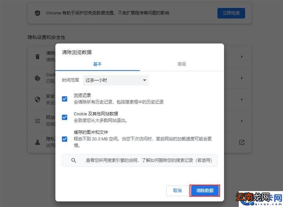Click the 释放不到 20.3 MB 空间 description
The width and height of the screenshot is (283, 207).
click(x=143, y=142)
